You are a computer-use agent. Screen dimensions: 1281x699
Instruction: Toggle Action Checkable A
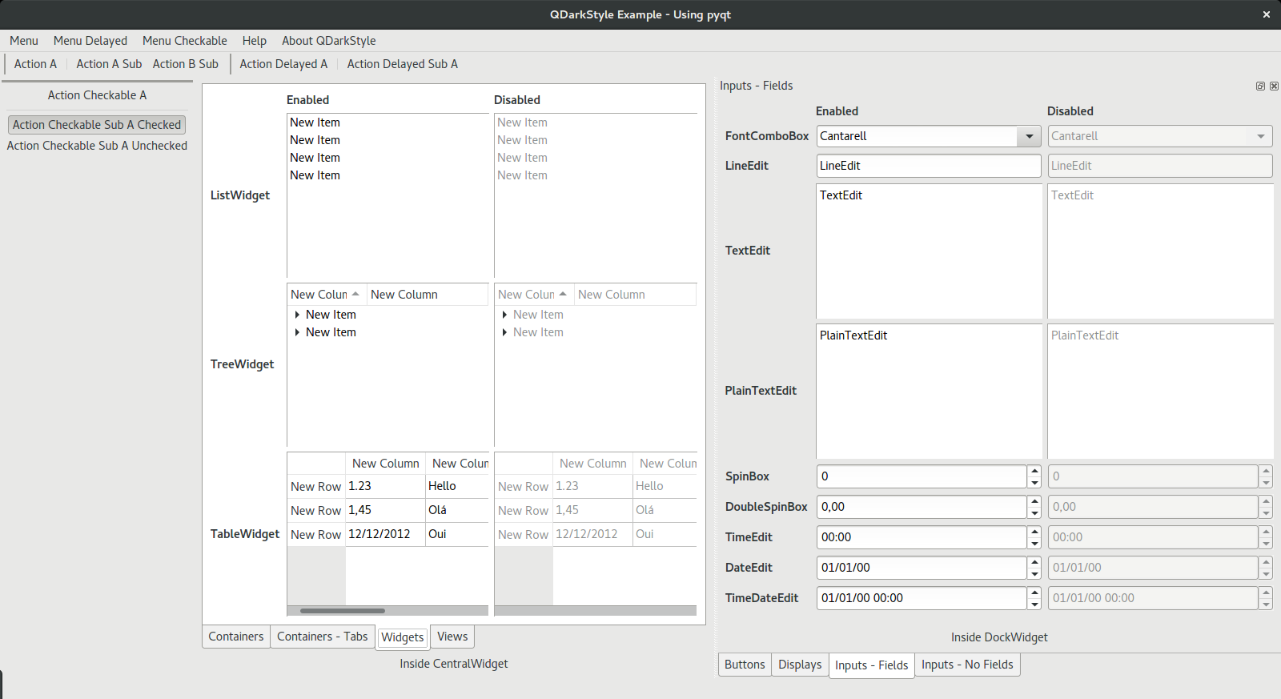97,95
